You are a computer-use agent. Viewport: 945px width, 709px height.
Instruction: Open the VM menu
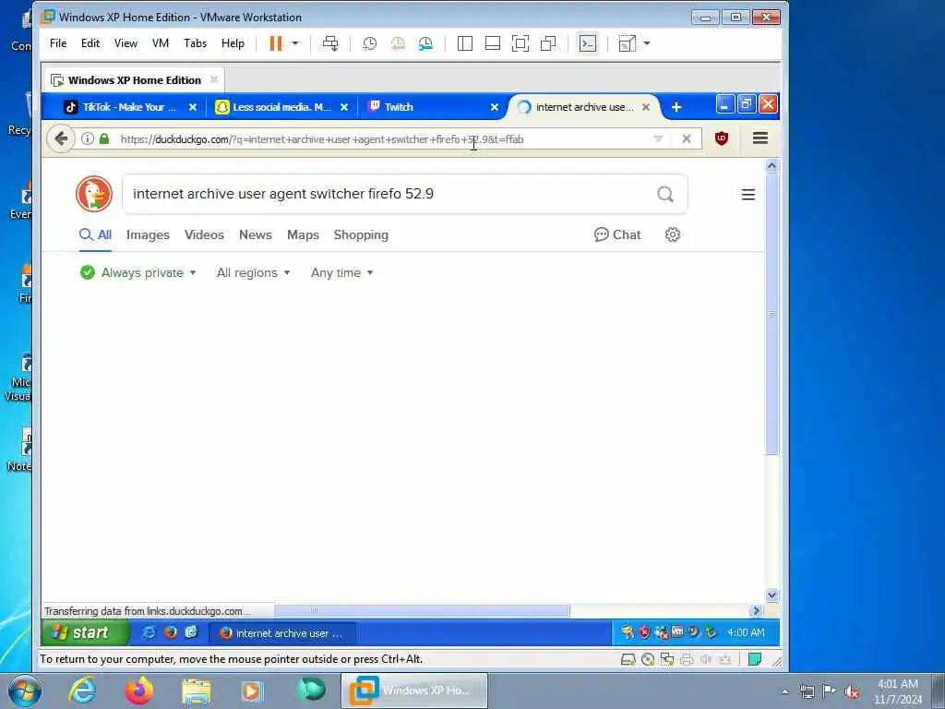pyautogui.click(x=161, y=43)
